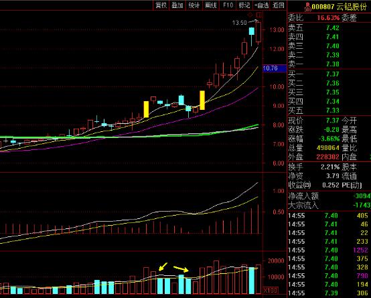The height and width of the screenshot is (298, 371).
Task: Click the 流通 label
Action: click(349, 176)
